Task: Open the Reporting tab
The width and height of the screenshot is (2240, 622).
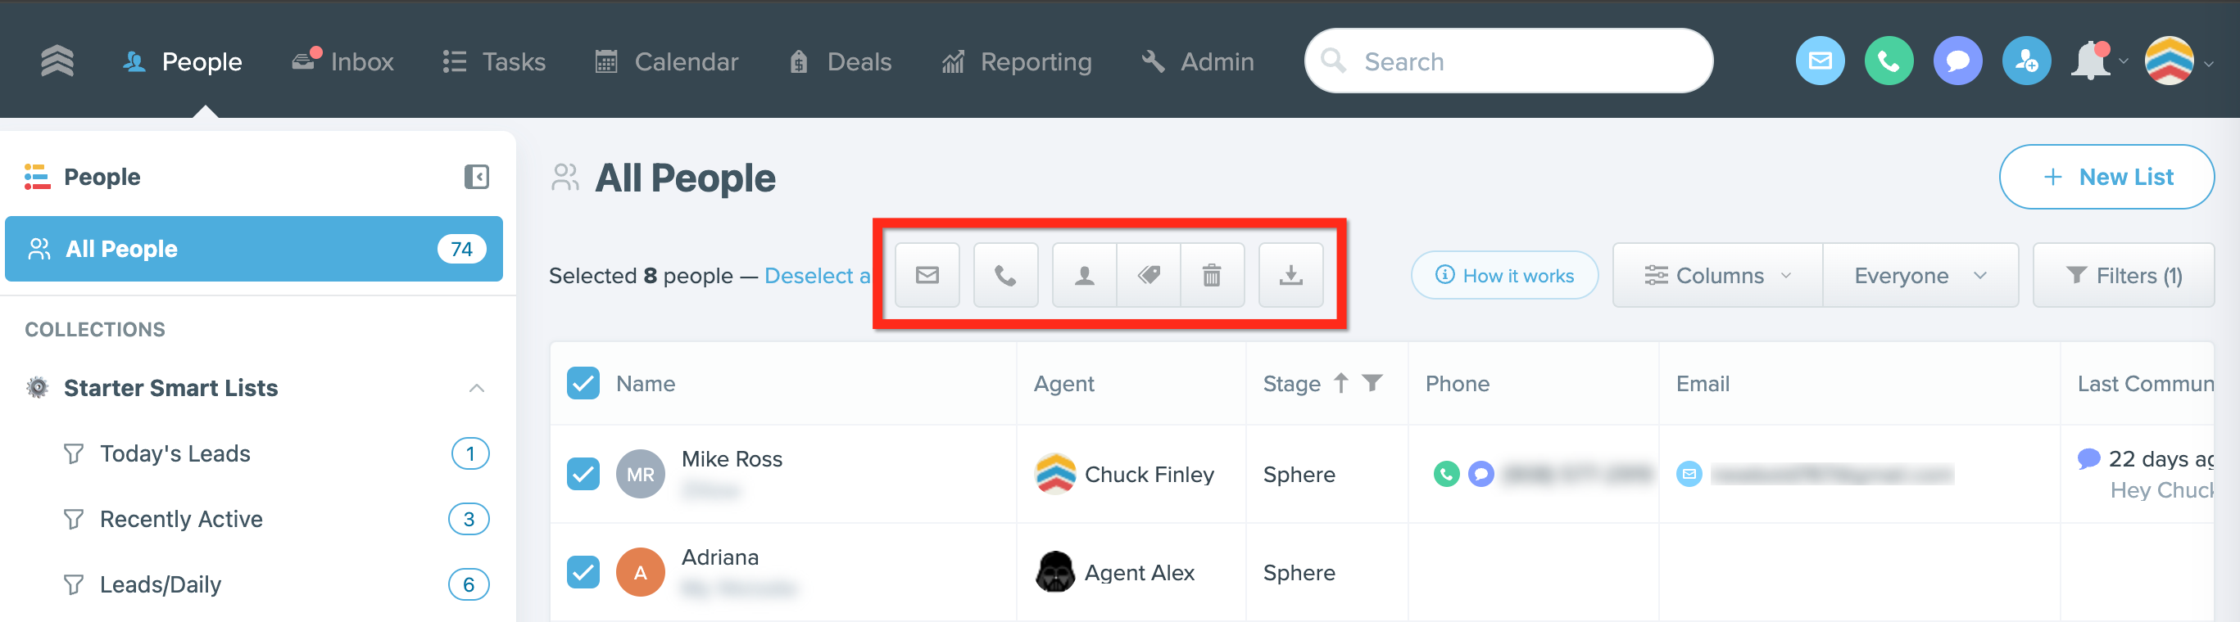Action: click(1017, 61)
